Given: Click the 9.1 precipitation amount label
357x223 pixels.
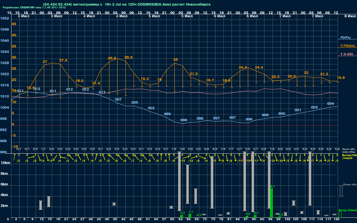Looking at the screenshot, I should (x=272, y=186).
